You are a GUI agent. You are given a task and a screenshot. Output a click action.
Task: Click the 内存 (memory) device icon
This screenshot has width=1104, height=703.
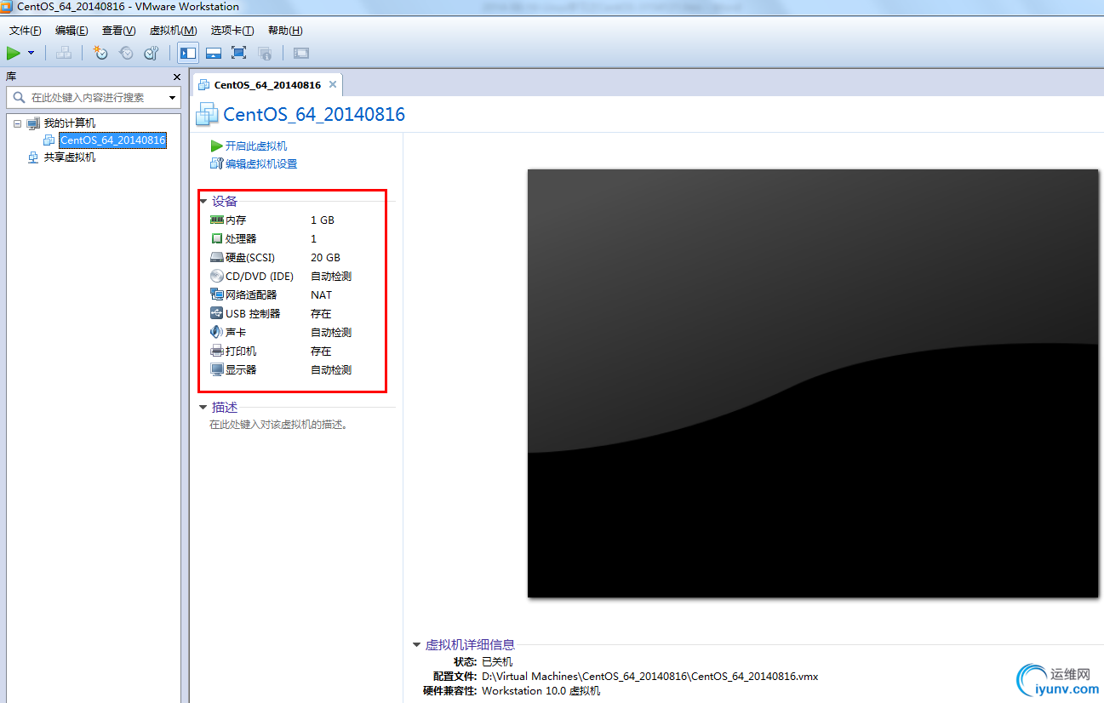coord(215,220)
